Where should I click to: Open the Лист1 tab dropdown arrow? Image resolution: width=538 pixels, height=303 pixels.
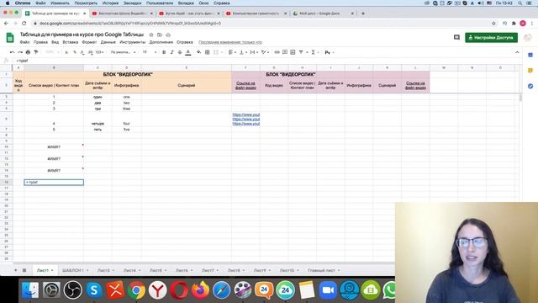point(52,270)
